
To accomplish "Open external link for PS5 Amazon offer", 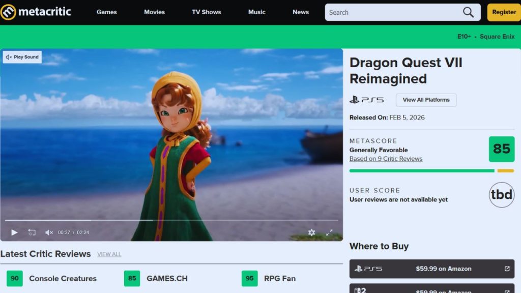I will (507, 269).
